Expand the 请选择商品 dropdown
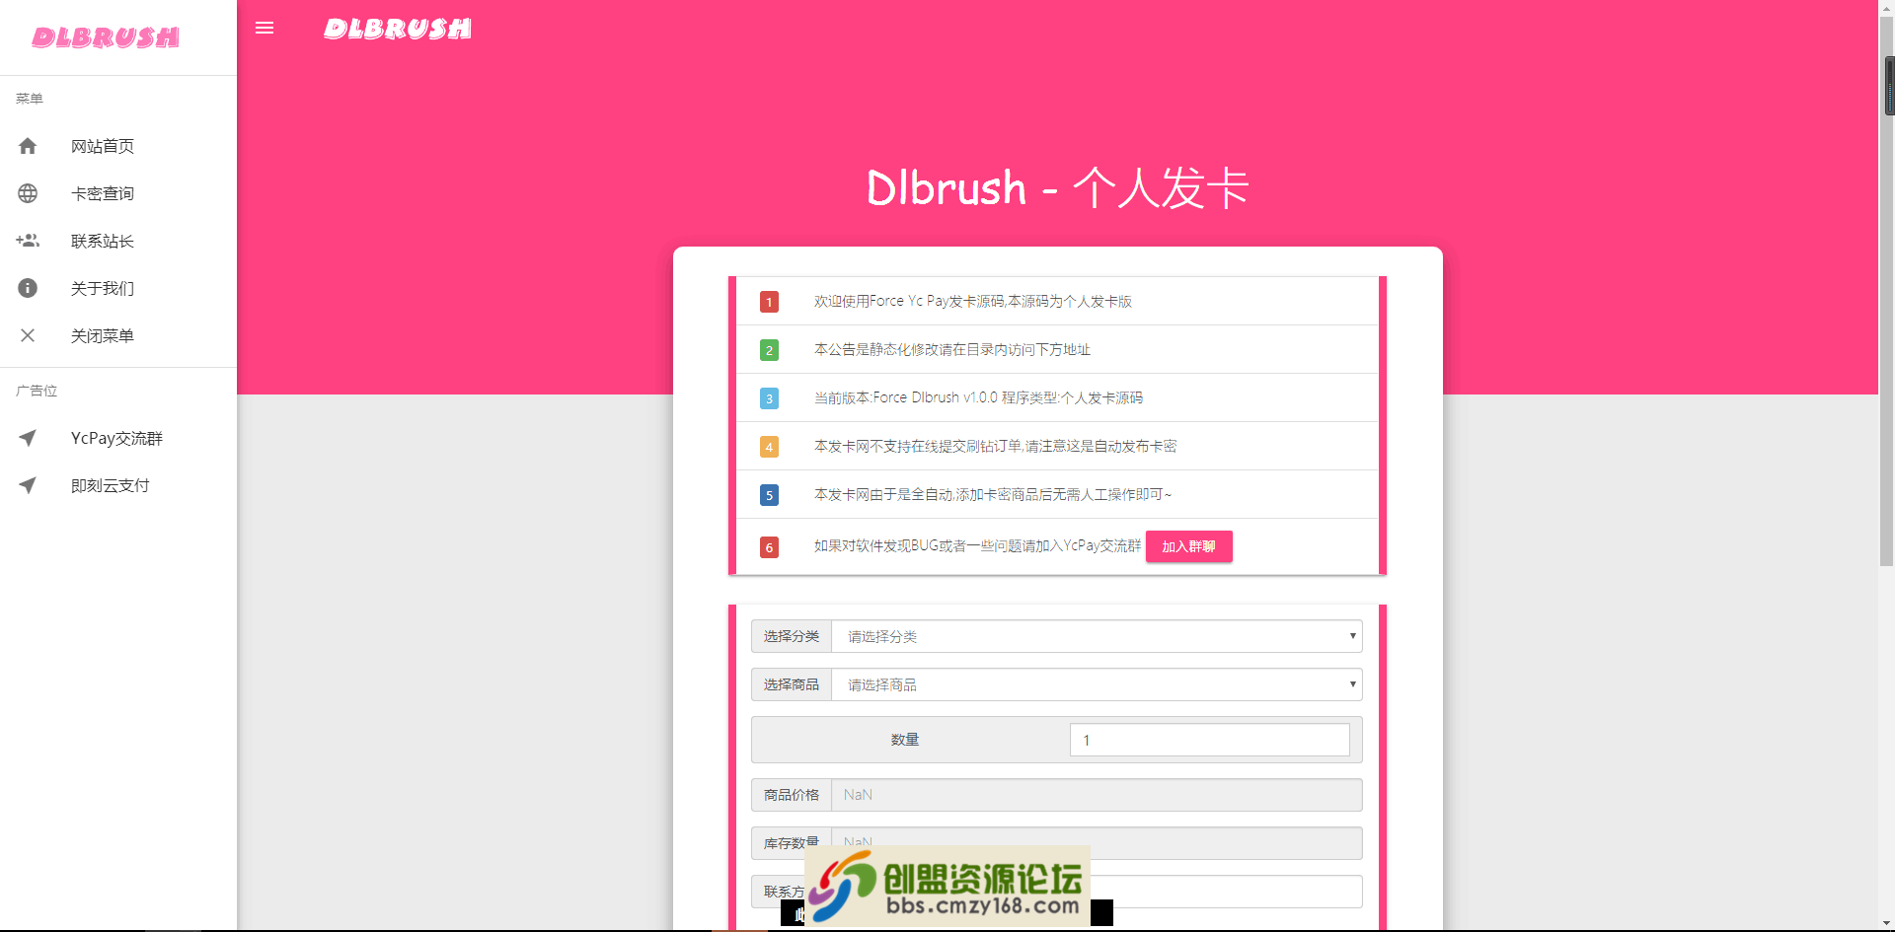Image resolution: width=1895 pixels, height=932 pixels. [x=1097, y=684]
